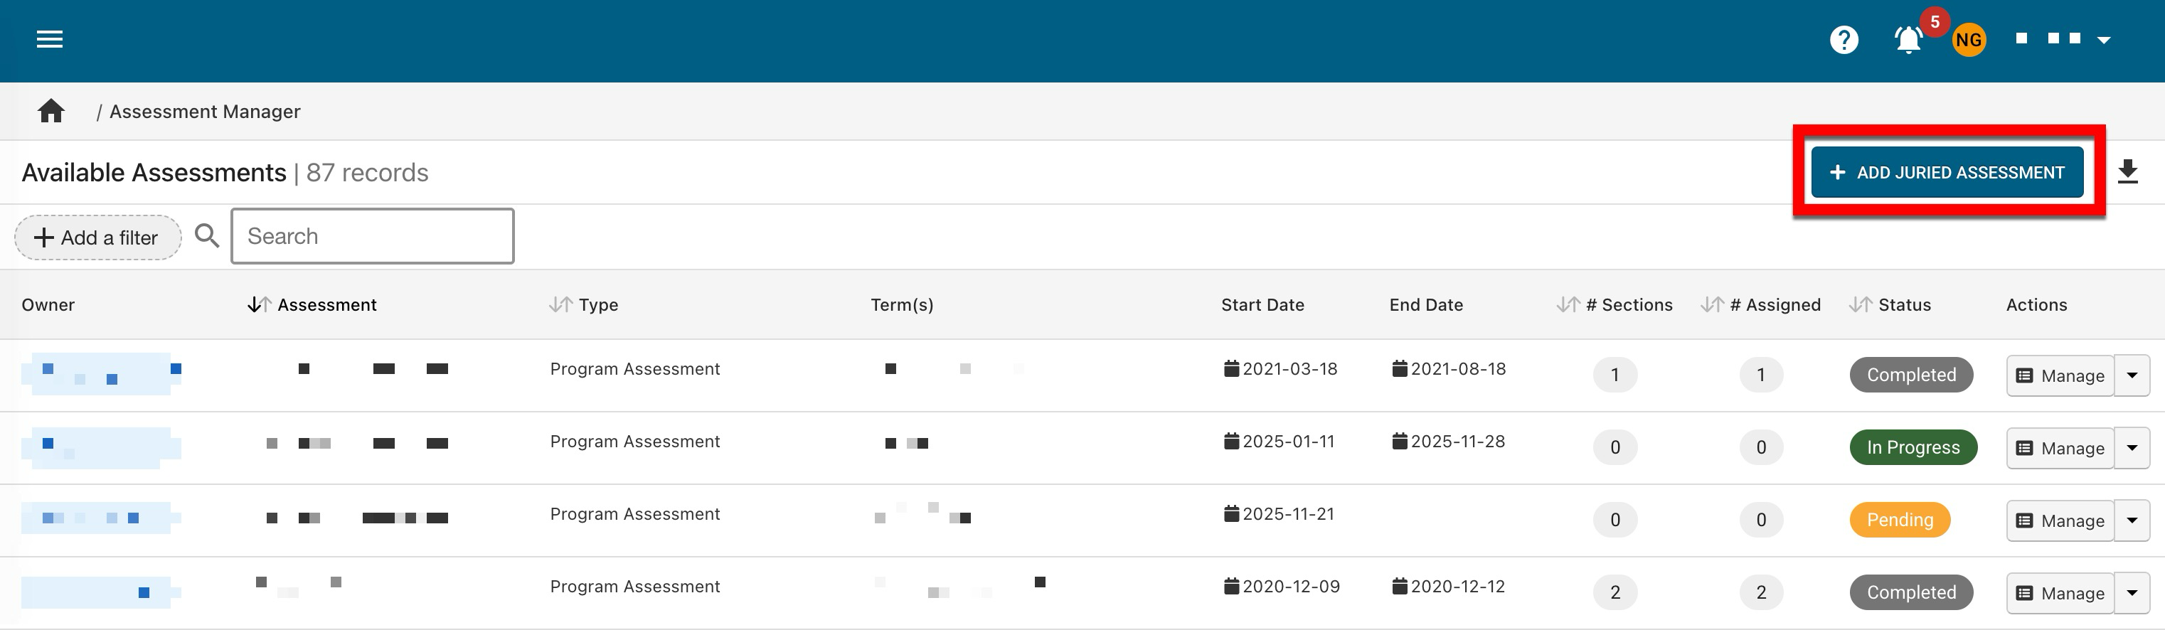Click the NG user avatar
Viewport: 2165px width, 630px height.
tap(1968, 40)
